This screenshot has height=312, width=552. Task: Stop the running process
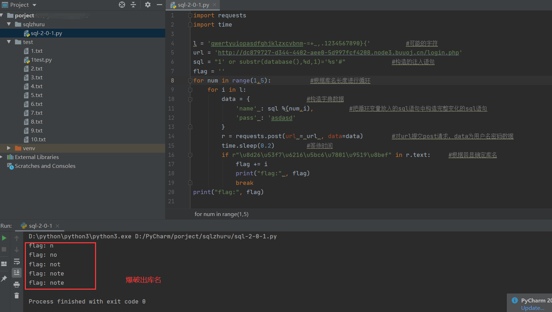point(4,249)
